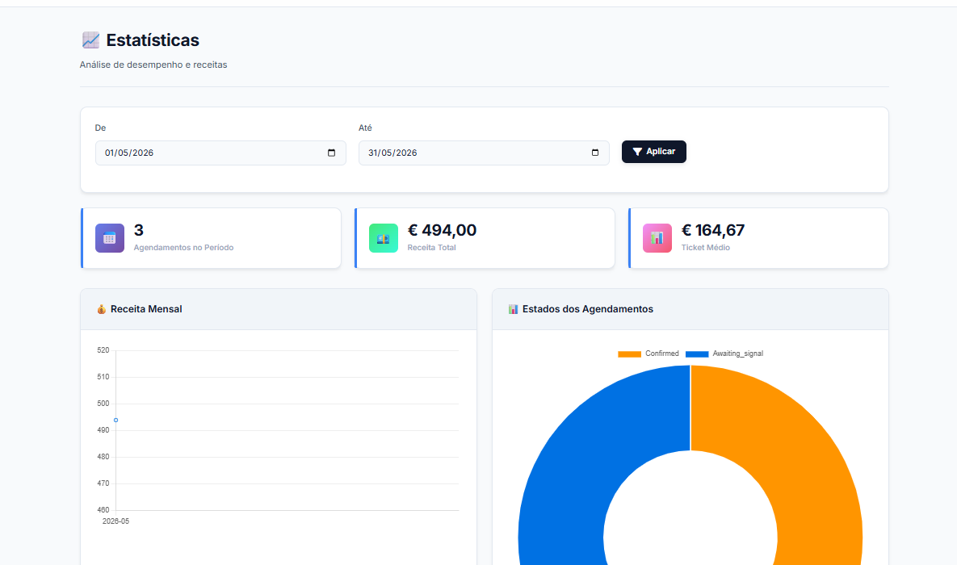Click the € 494,00 revenue value
This screenshot has width=957, height=565.
click(x=442, y=230)
